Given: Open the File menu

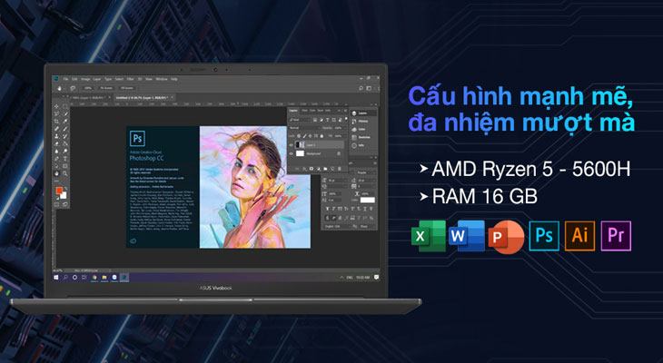Looking at the screenshot, I should tap(65, 79).
